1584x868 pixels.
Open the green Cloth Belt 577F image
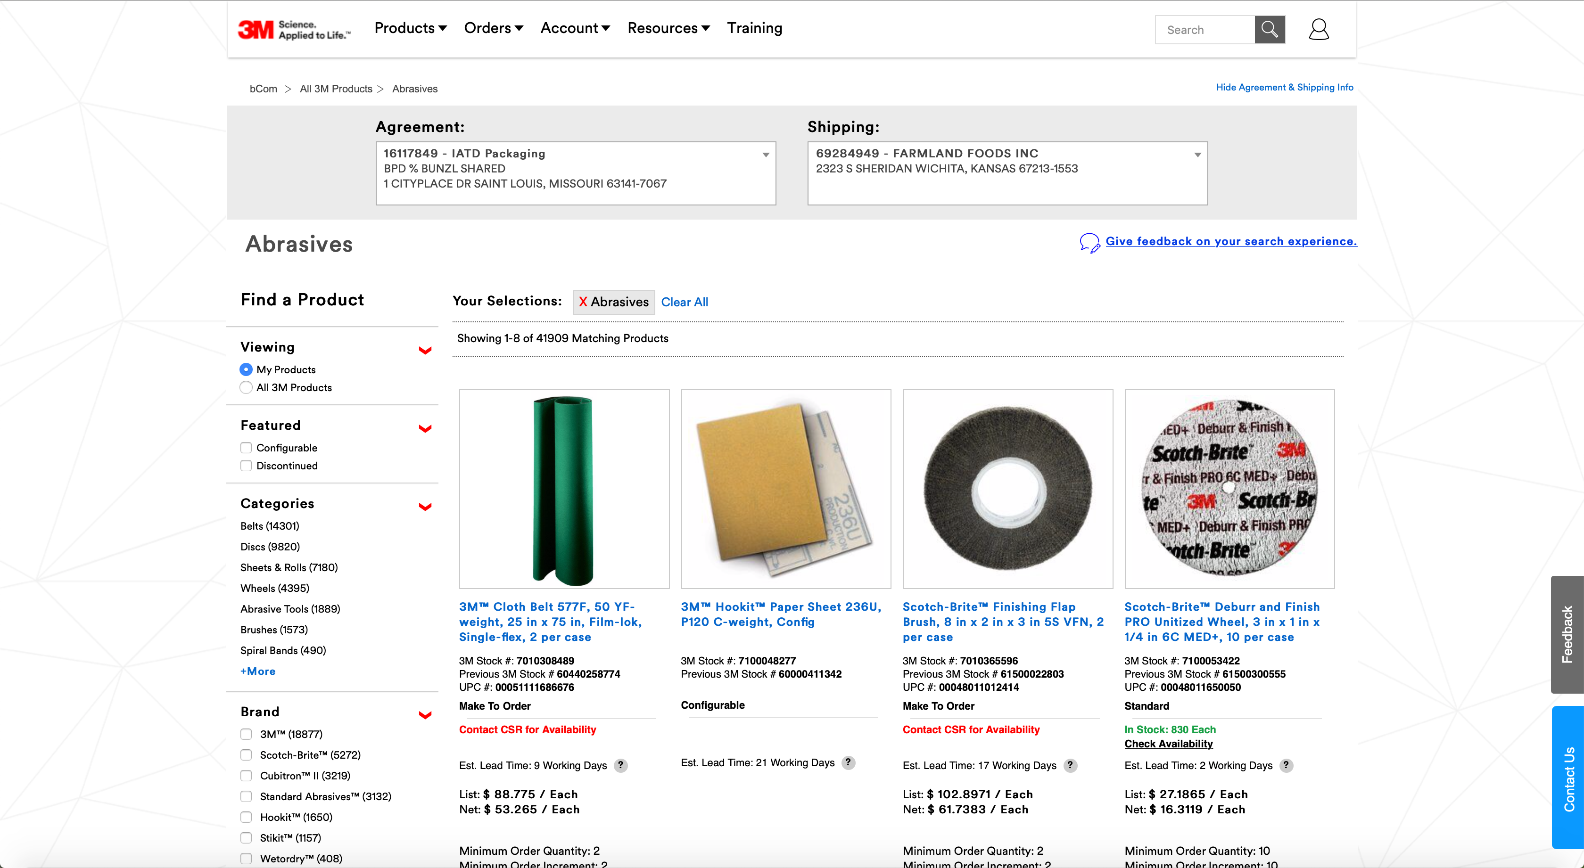click(x=564, y=489)
